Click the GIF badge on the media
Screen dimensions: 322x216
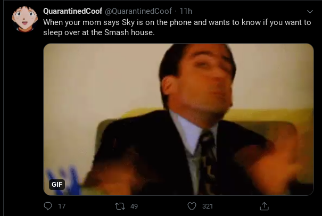57,184
